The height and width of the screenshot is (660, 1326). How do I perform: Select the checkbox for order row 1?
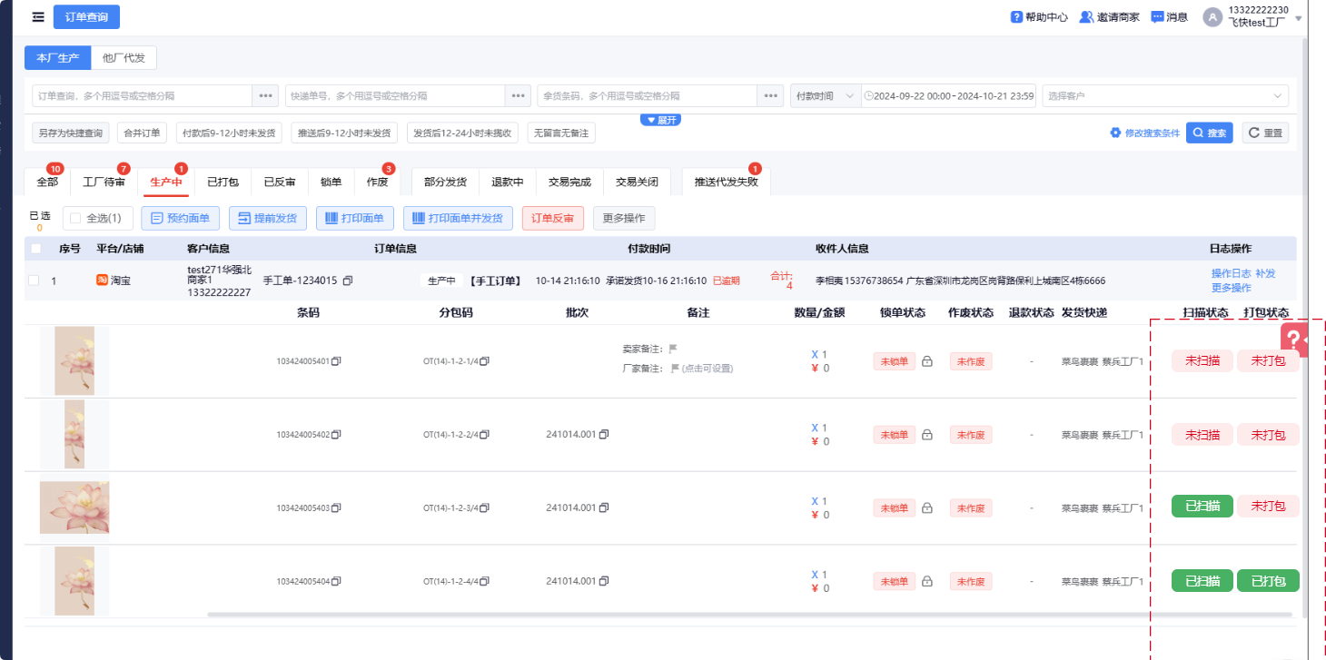pyautogui.click(x=34, y=281)
